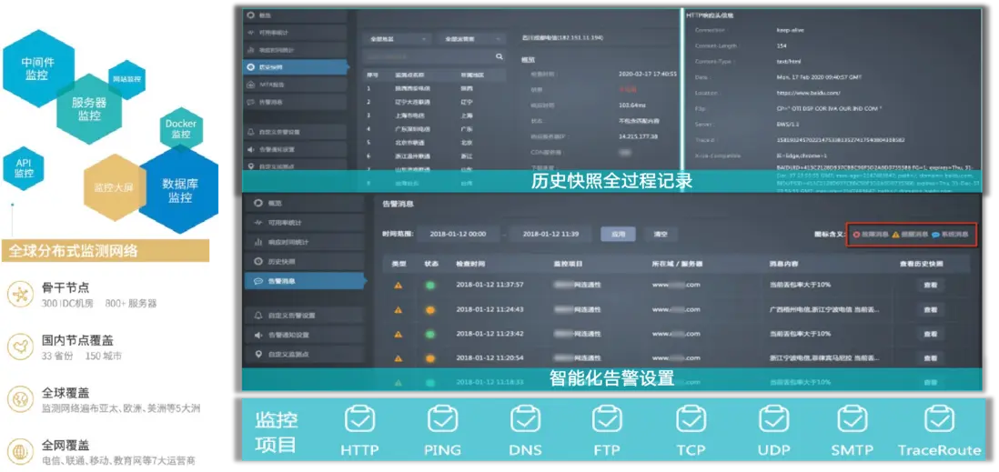This screenshot has height=472, width=999.
Task: Select the 服务器监控 hexagon
Action: click(x=89, y=109)
